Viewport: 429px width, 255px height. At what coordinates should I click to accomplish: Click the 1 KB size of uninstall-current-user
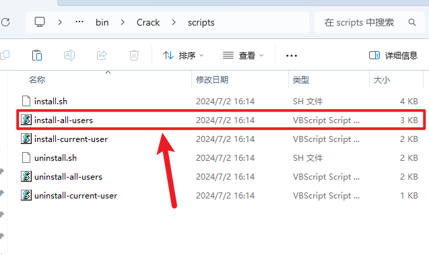[x=409, y=196]
